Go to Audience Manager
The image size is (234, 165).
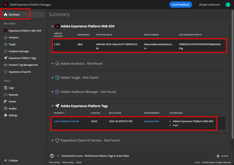coord(19,51)
